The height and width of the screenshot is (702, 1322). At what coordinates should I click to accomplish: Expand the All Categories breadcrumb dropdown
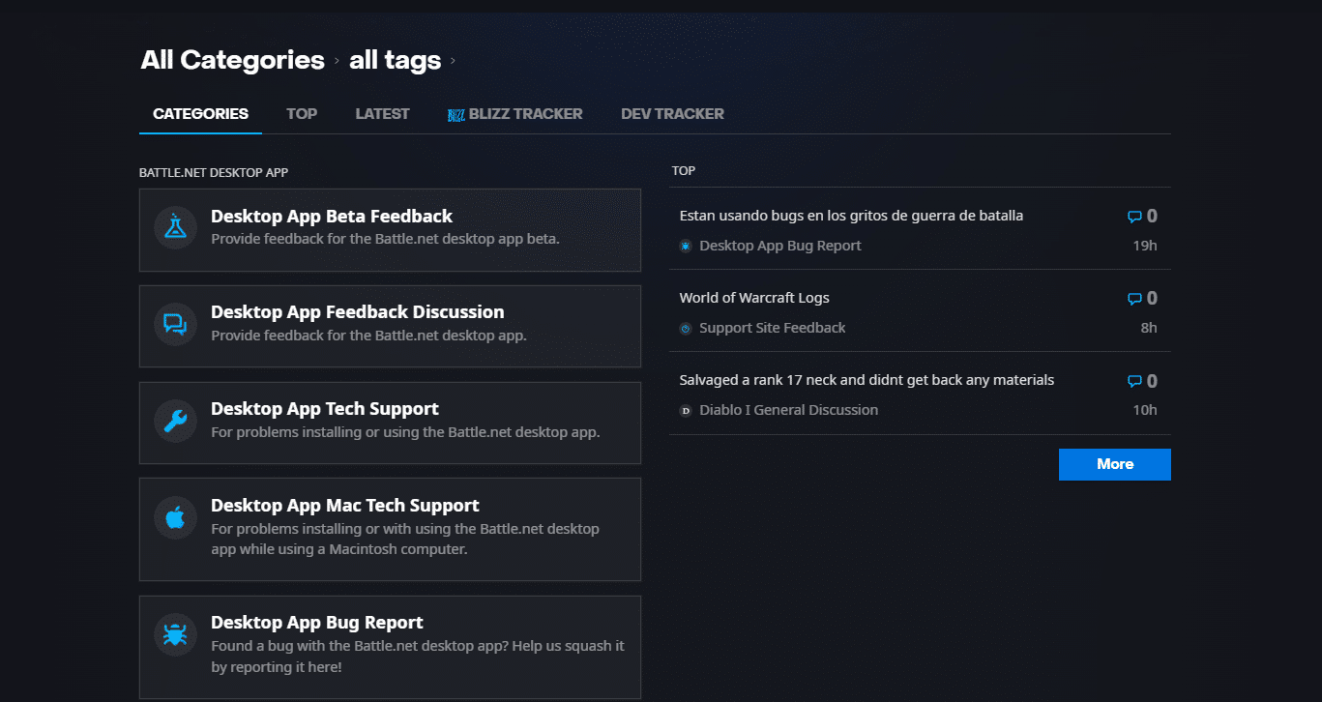(232, 60)
